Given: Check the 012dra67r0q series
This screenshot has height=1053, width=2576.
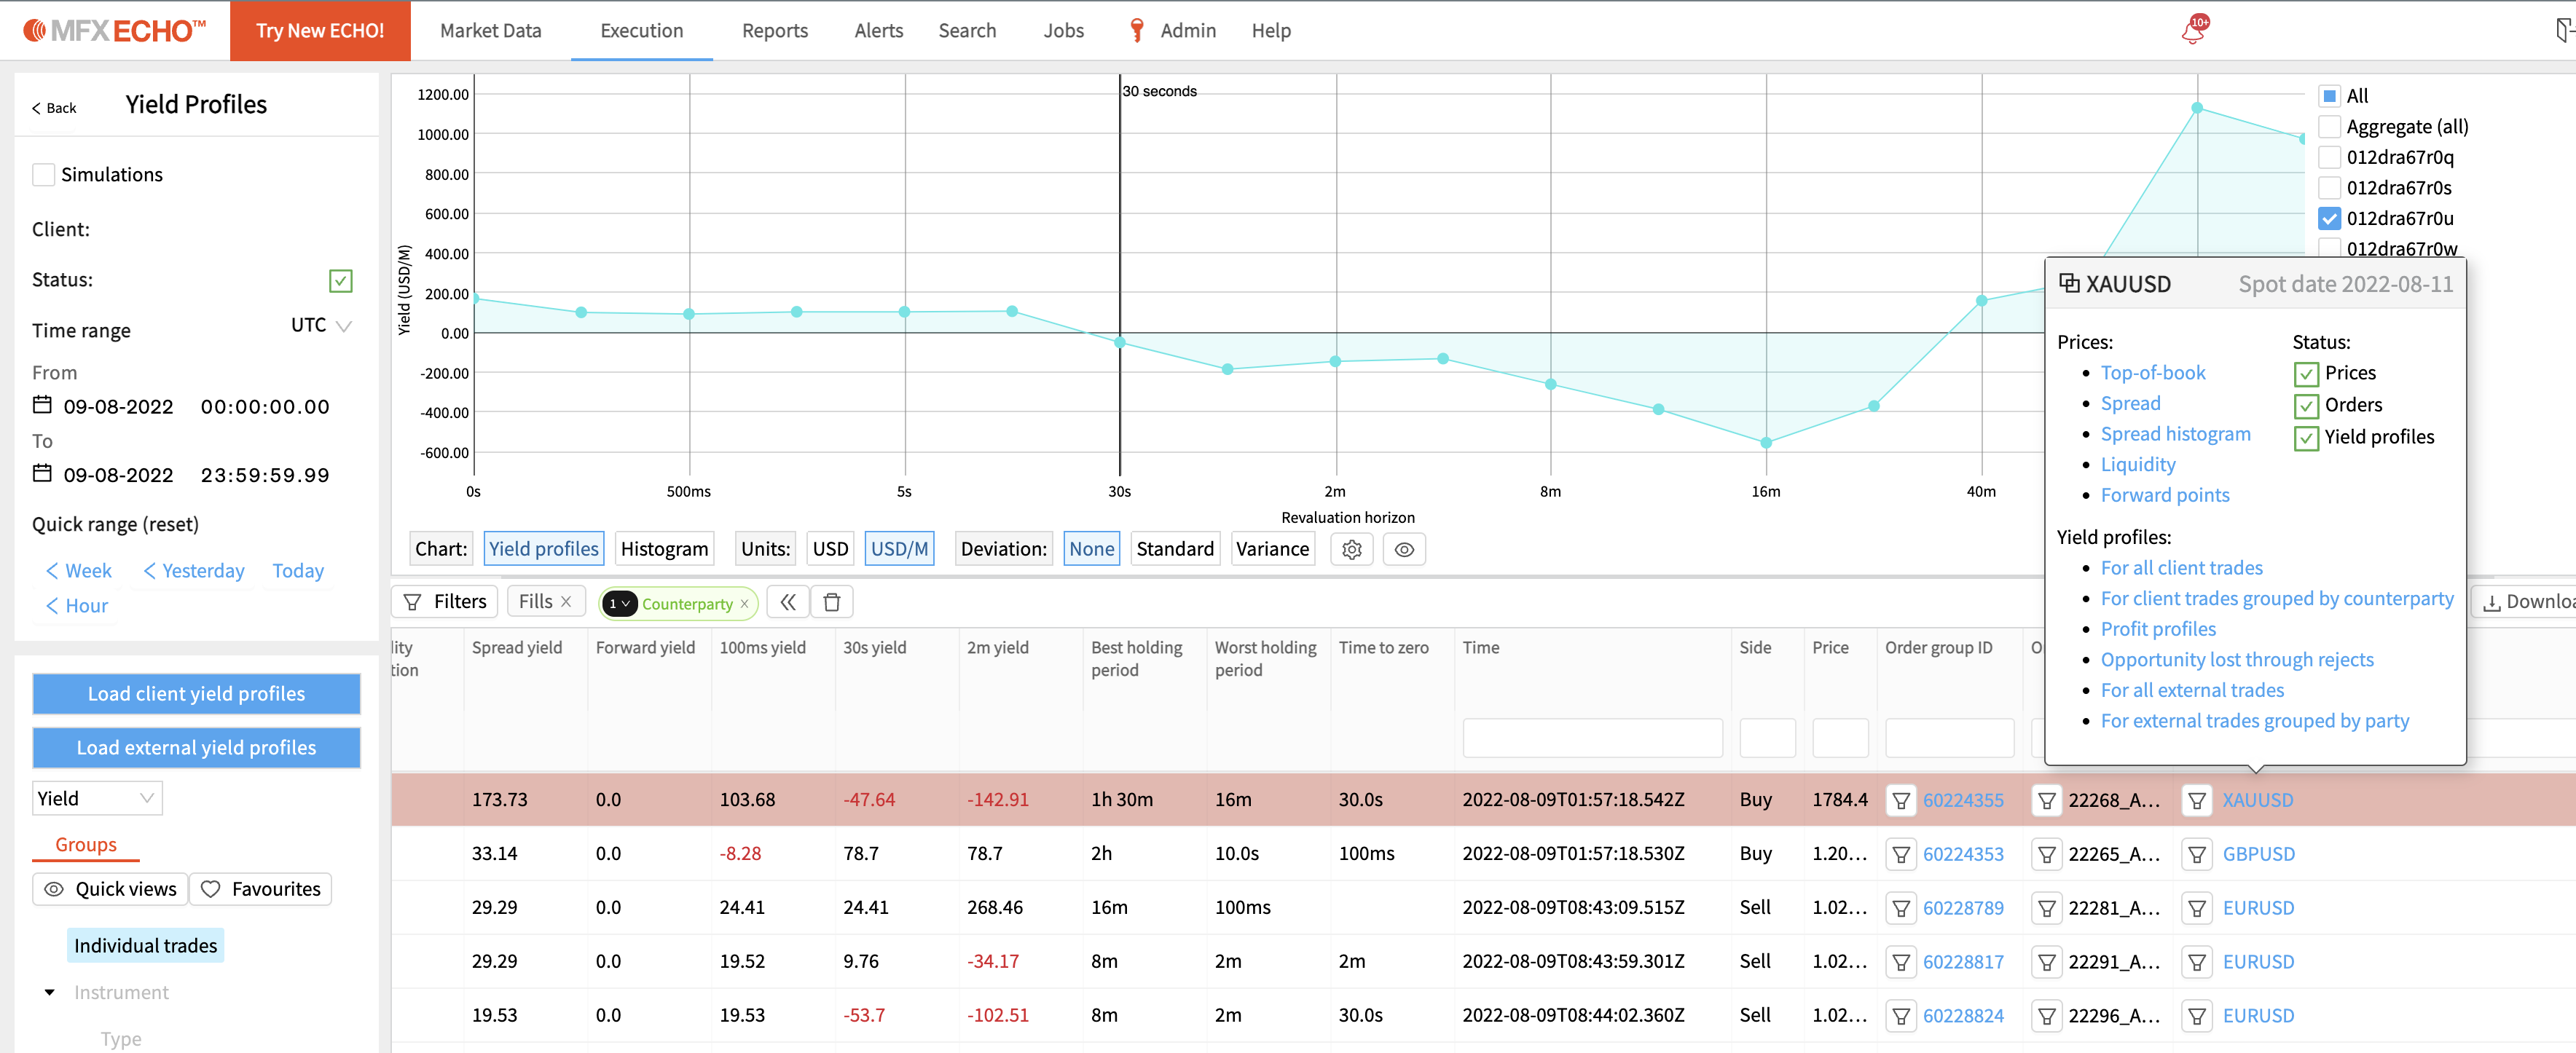Looking at the screenshot, I should (x=2329, y=157).
